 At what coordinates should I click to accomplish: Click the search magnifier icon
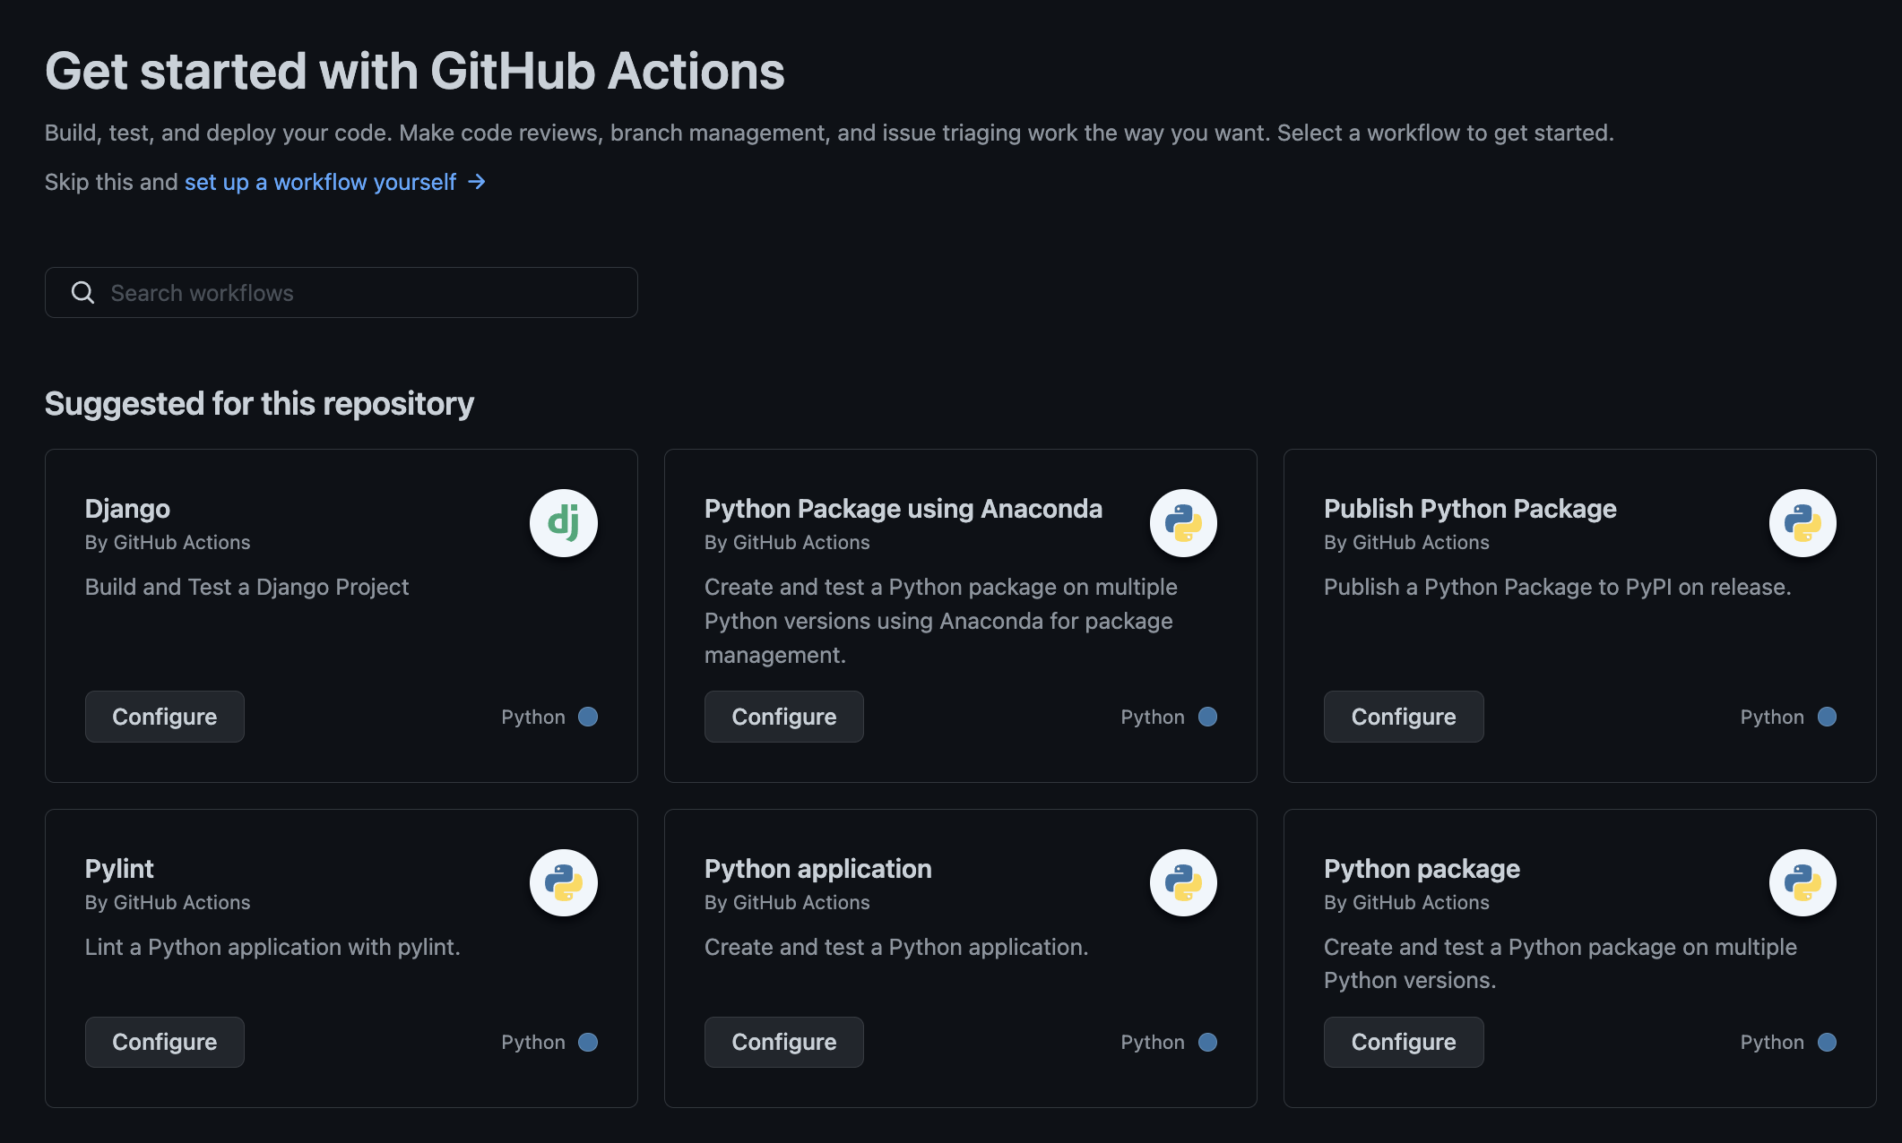click(x=82, y=293)
